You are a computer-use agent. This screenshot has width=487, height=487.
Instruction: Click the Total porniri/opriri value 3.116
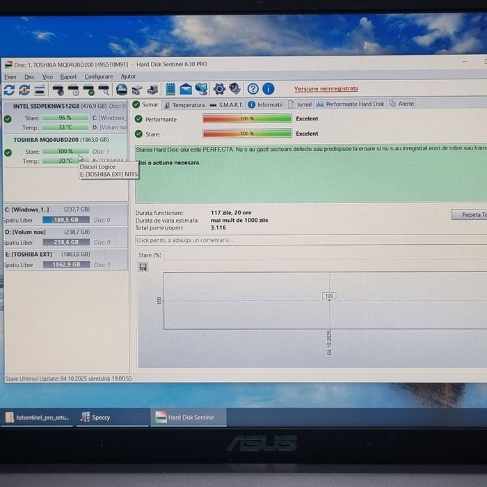(218, 227)
